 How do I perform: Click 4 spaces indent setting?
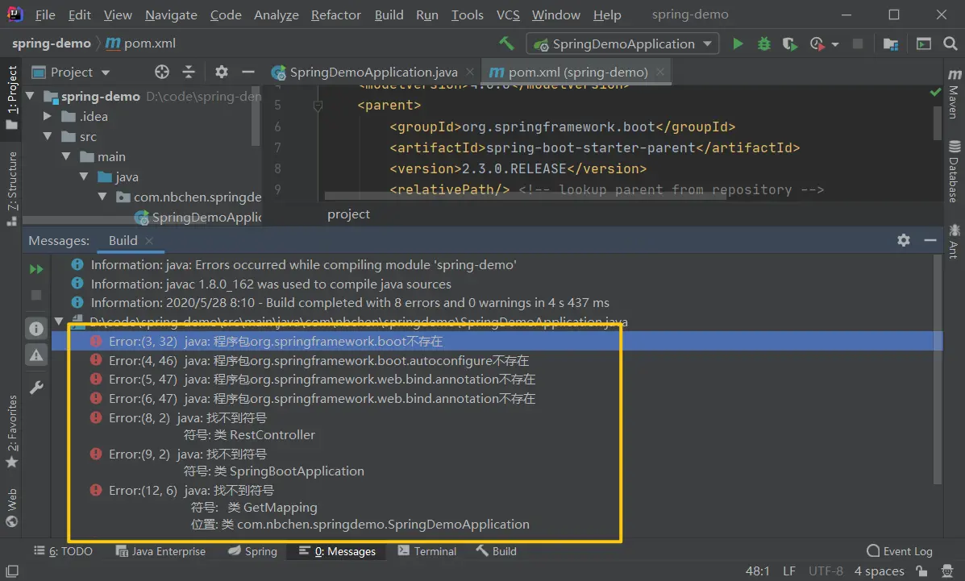tap(879, 571)
